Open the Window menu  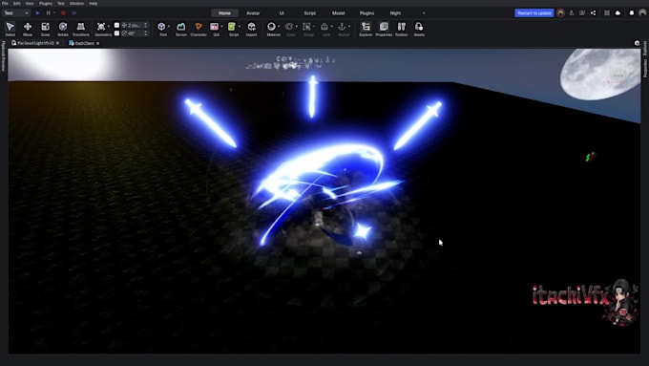pyautogui.click(x=76, y=3)
